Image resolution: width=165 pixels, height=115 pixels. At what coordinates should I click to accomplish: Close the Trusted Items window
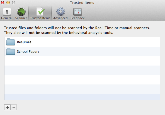click(3, 2)
